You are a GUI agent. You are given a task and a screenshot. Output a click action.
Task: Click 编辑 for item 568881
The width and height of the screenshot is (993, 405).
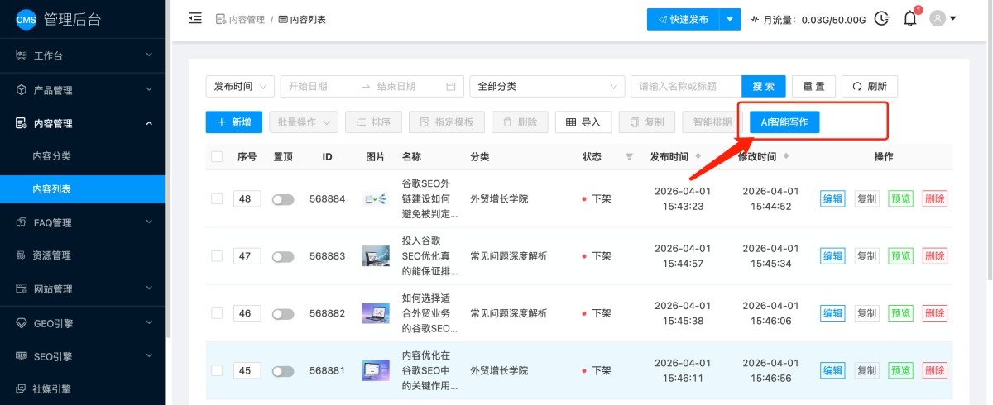pyautogui.click(x=832, y=371)
